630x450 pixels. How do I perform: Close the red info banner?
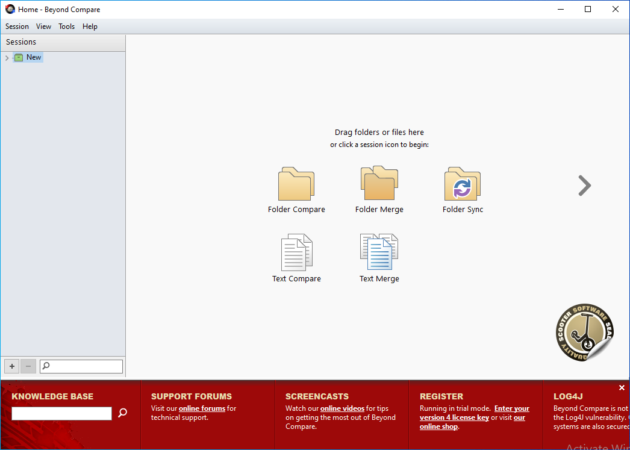pyautogui.click(x=622, y=388)
